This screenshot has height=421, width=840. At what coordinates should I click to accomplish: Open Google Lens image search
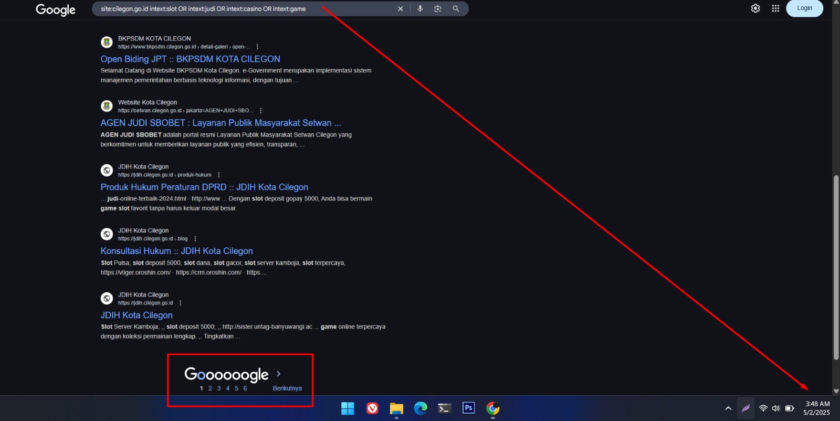(x=438, y=9)
